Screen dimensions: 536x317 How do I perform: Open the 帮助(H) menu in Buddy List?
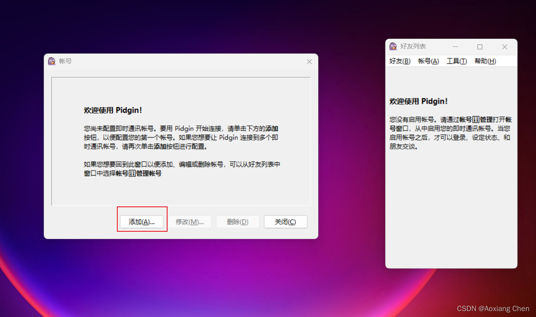(x=485, y=61)
